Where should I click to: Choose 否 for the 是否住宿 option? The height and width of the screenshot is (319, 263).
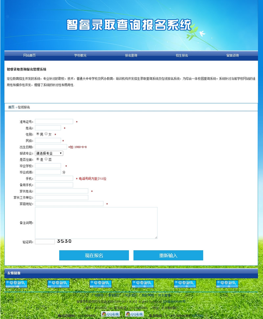point(46,160)
